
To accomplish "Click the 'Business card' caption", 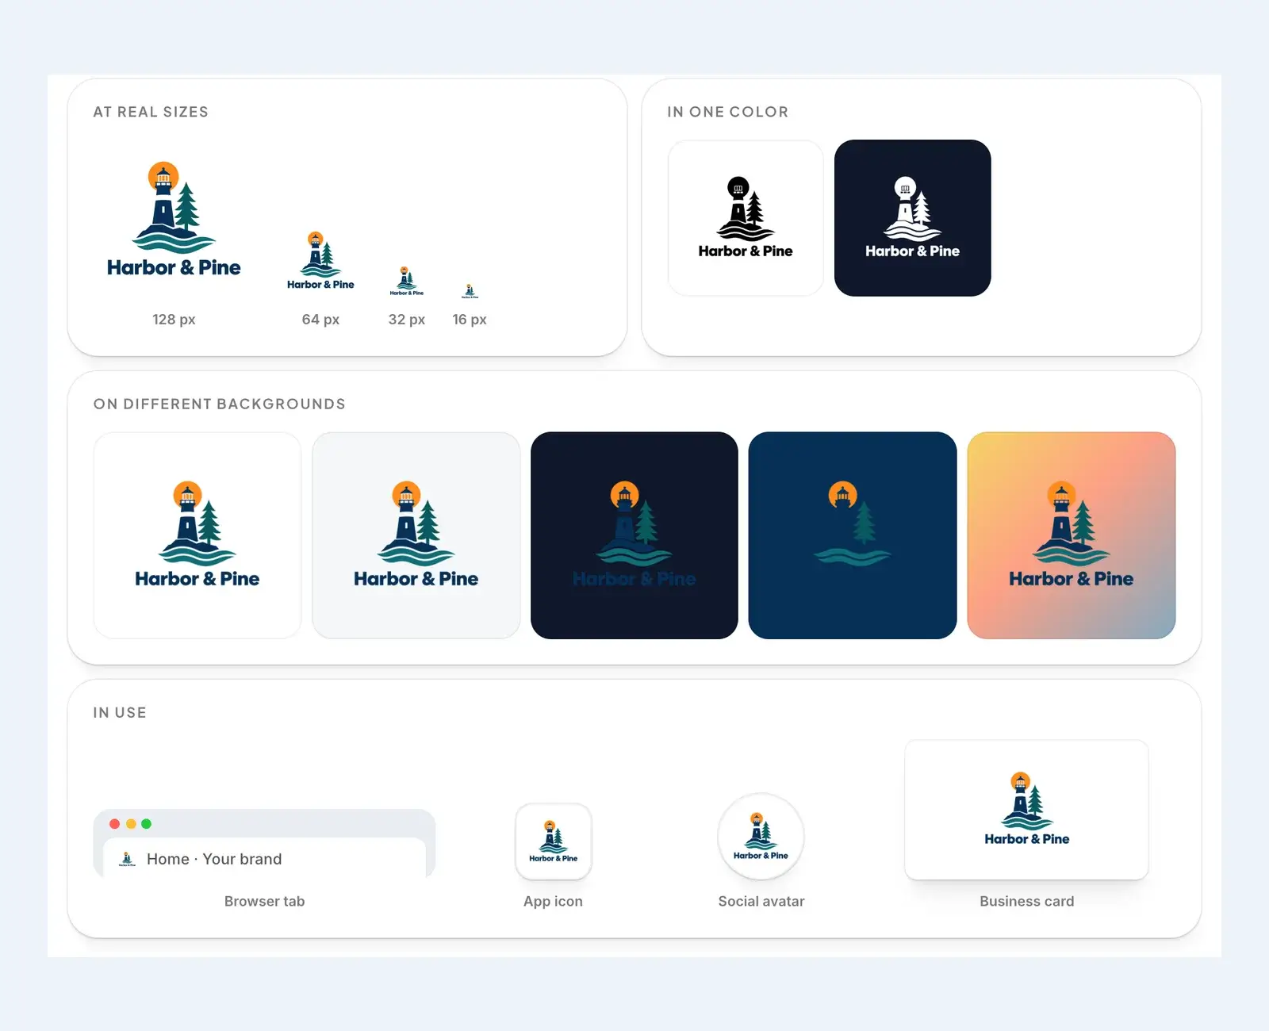I will click(1027, 901).
